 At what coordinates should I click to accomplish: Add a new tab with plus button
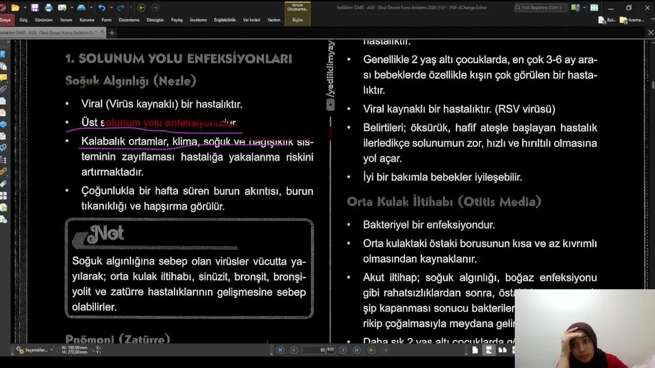112,33
